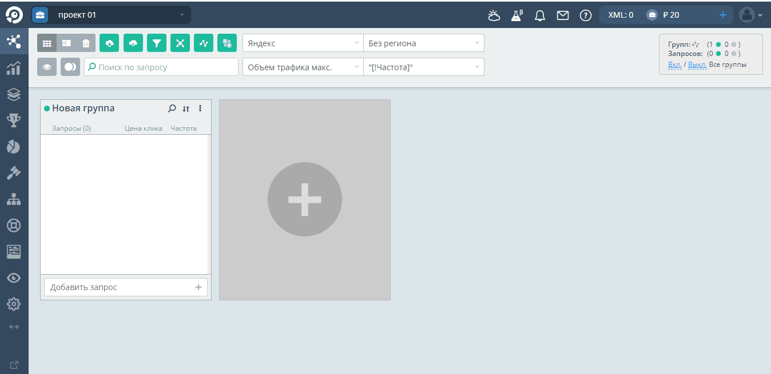This screenshot has height=374, width=771.
Task: Click the download-from-cloud toolbar icon
Action: (133, 43)
